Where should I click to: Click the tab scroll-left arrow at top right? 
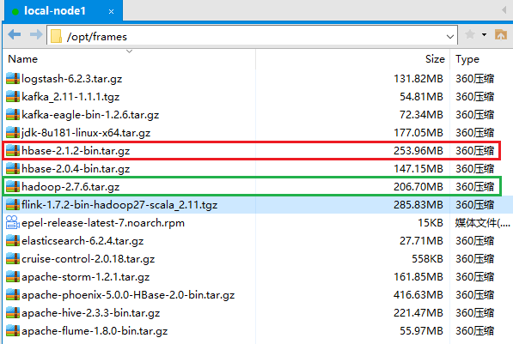click(504, 10)
